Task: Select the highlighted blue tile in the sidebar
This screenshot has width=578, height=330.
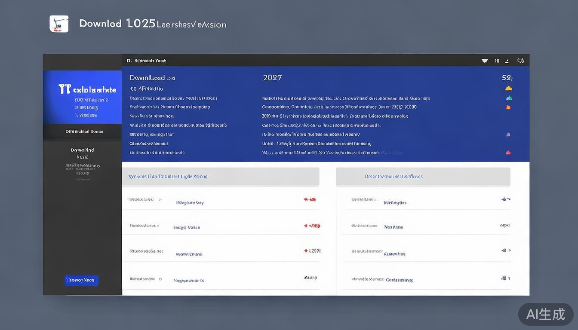Action: [83, 98]
